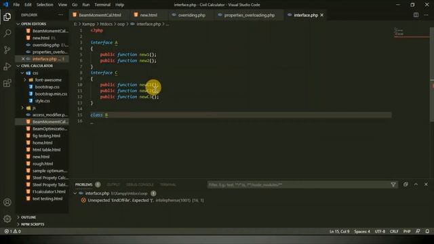Click the error icon beside Unexpected EndOfFile message
This screenshot has width=434, height=244.
click(83, 200)
